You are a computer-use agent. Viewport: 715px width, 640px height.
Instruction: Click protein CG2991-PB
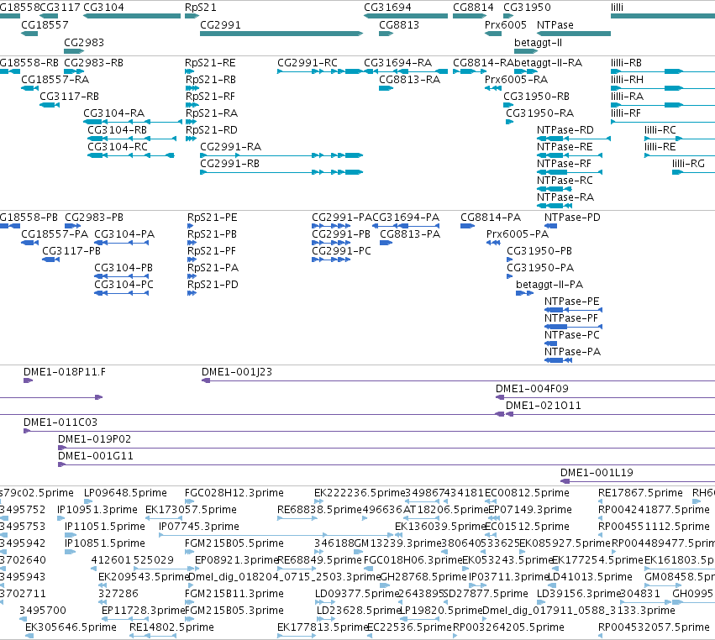(340, 234)
